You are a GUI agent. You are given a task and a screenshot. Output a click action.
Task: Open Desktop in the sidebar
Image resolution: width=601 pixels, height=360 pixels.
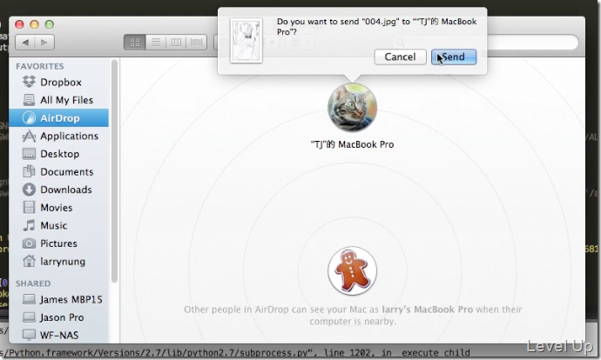tap(58, 154)
